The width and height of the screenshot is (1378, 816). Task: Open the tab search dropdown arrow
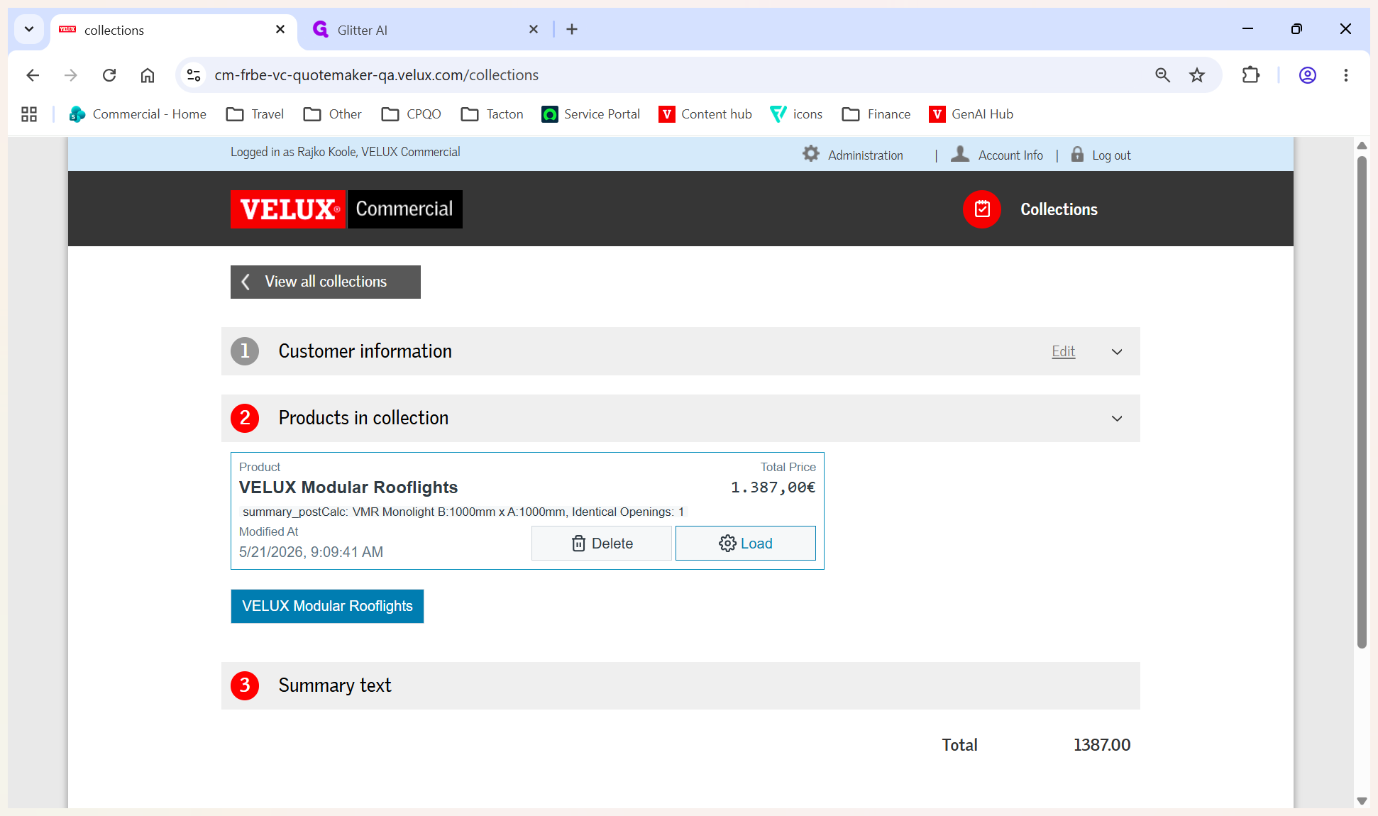pyautogui.click(x=29, y=29)
